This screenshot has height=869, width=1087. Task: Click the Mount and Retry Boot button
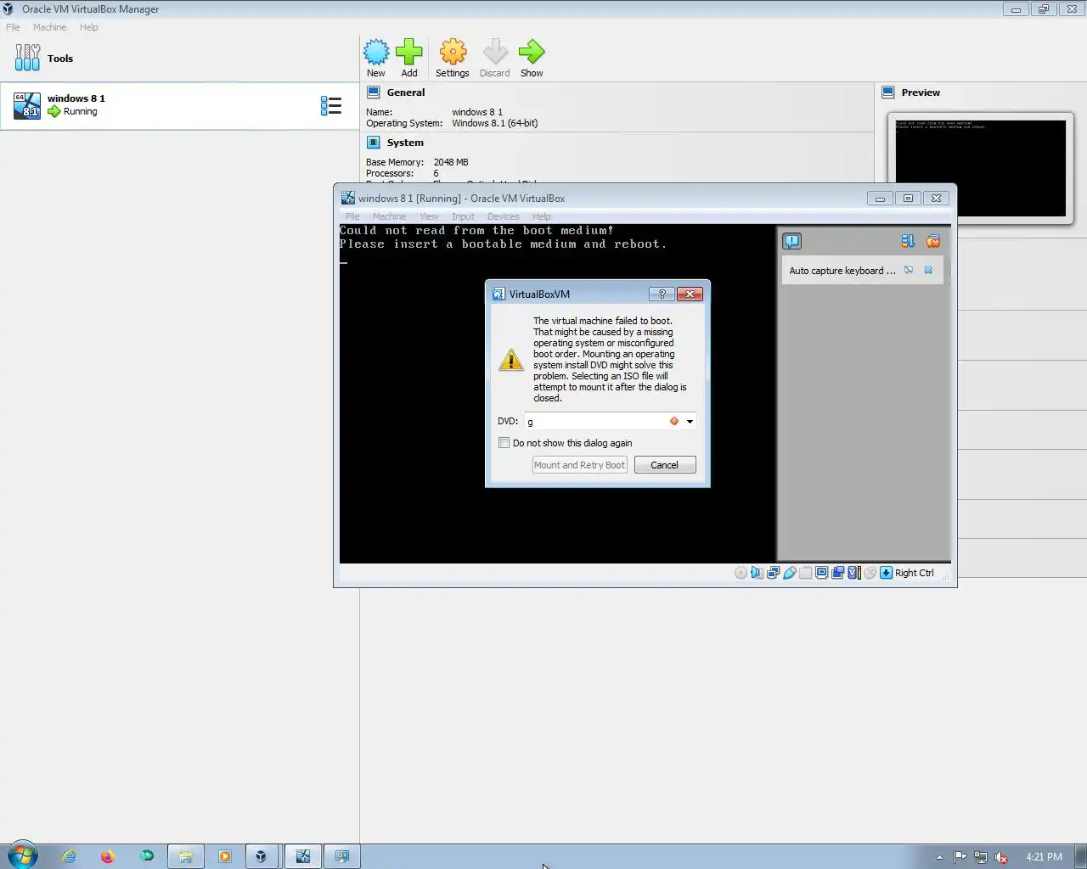pyautogui.click(x=579, y=465)
